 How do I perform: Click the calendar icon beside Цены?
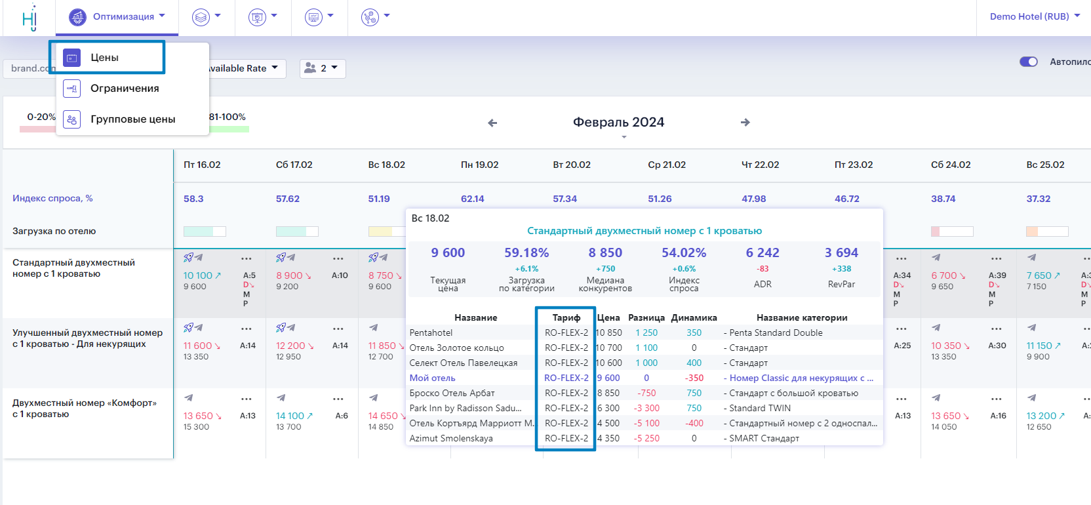[x=72, y=58]
